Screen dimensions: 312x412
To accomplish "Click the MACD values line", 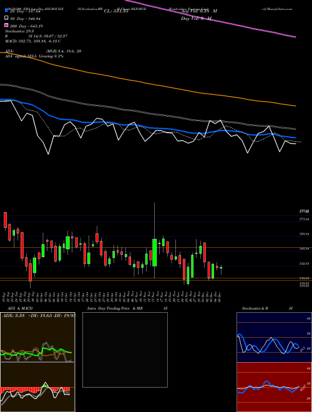I will pyautogui.click(x=33, y=41).
